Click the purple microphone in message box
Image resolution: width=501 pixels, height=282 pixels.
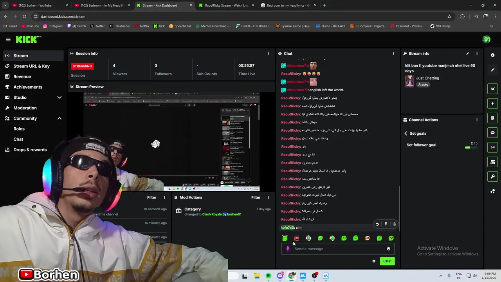click(288, 249)
